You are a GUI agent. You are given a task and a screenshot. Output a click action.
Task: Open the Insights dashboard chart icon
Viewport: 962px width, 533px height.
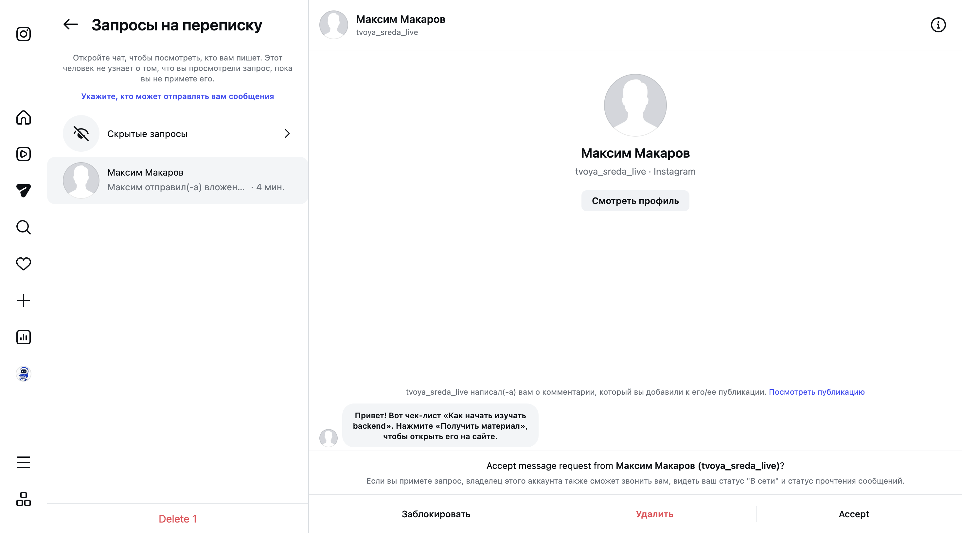click(24, 337)
